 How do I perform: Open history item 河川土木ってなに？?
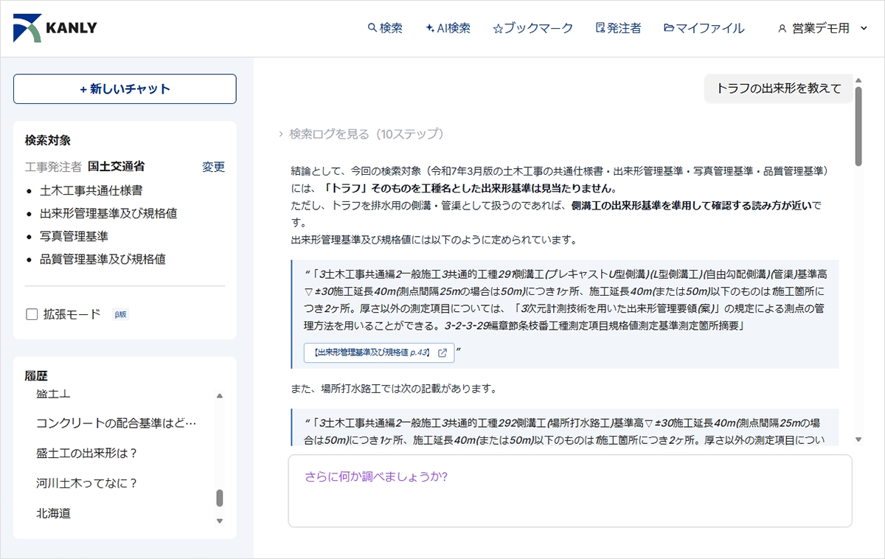(x=87, y=483)
